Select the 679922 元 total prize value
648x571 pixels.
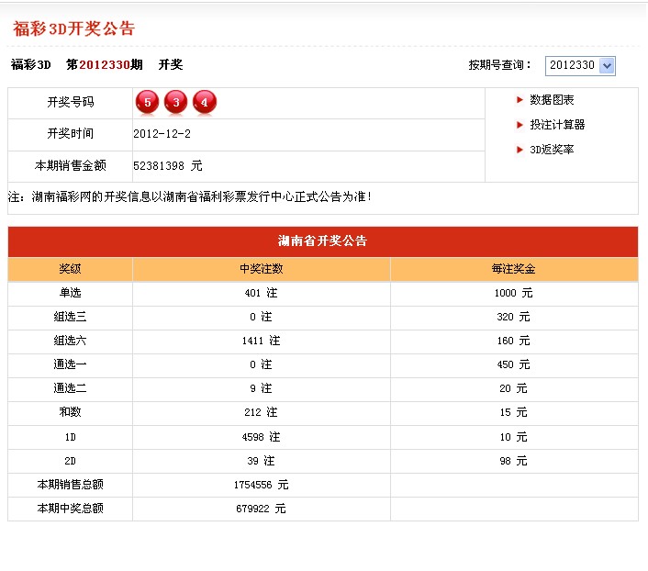pos(261,509)
